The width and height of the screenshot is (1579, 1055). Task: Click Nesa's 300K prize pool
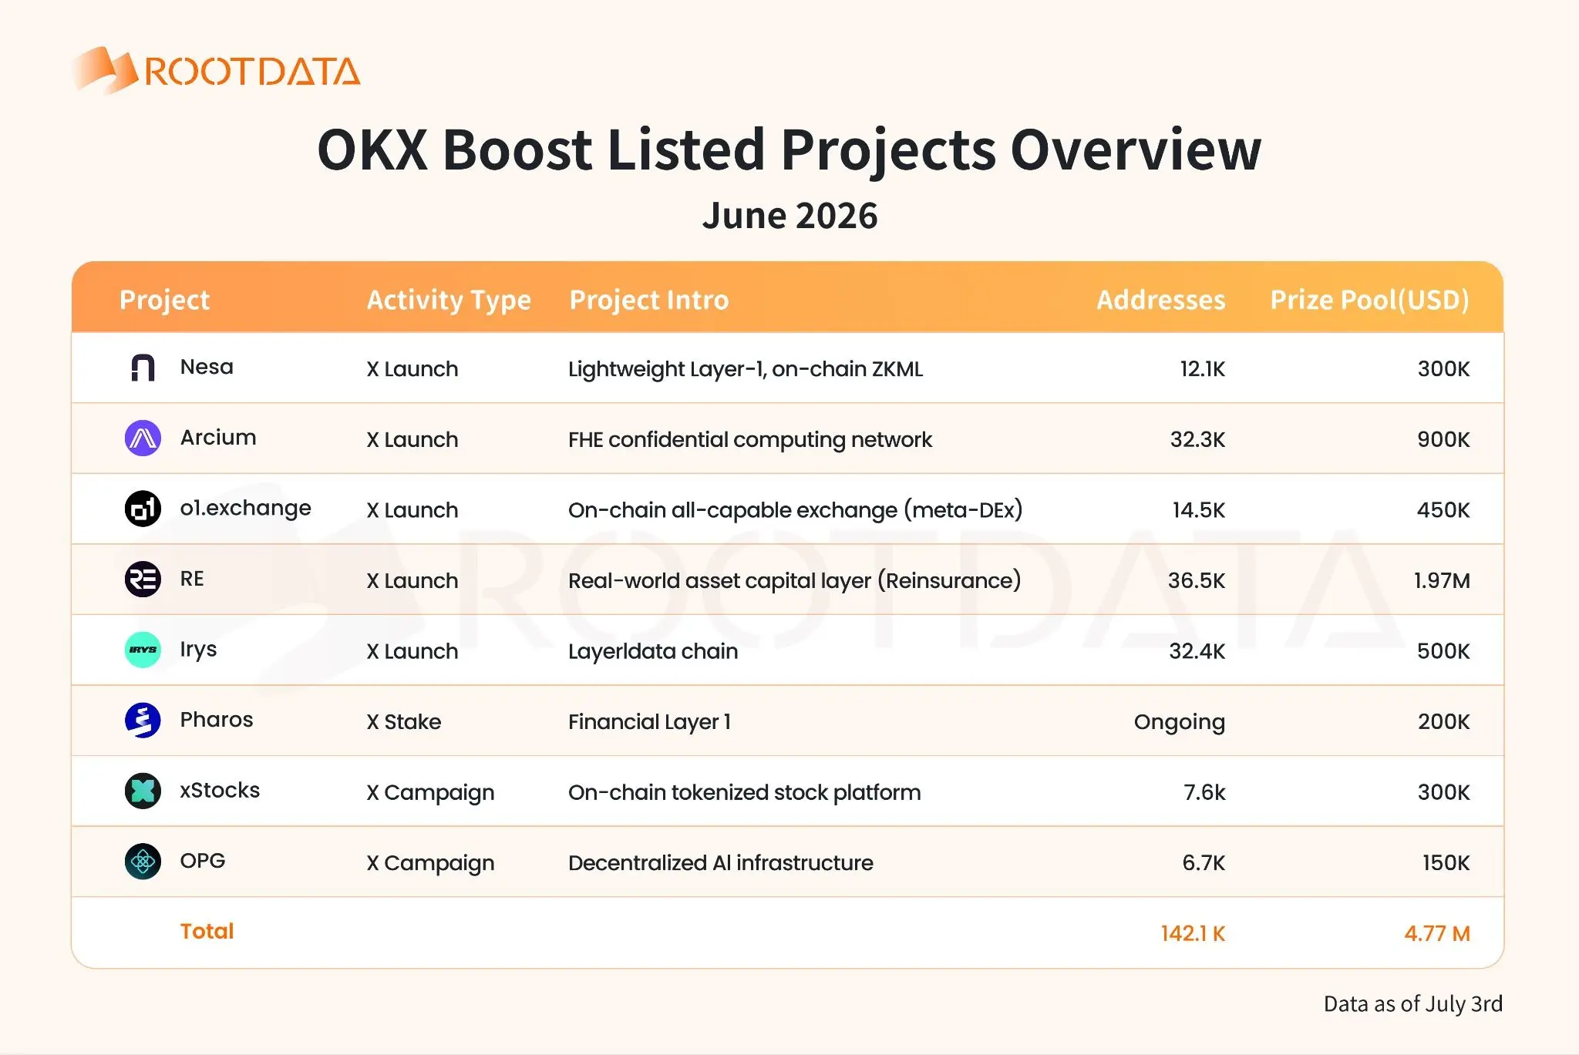[1443, 369]
